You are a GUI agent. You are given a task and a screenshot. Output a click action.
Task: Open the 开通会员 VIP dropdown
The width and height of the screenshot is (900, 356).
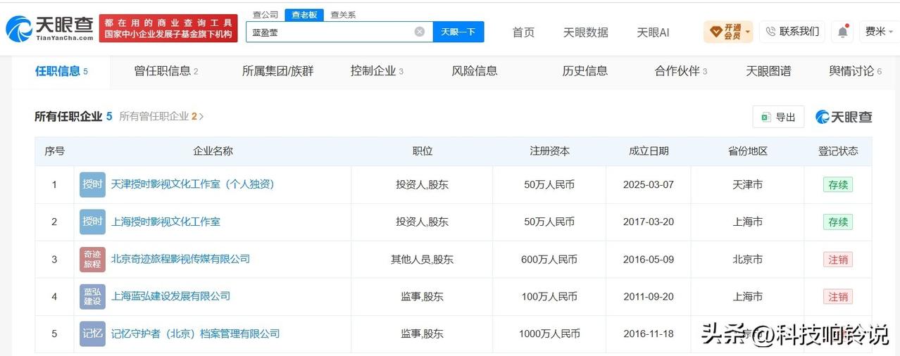728,32
